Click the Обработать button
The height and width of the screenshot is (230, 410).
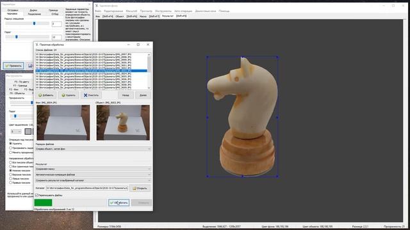(x=119, y=203)
